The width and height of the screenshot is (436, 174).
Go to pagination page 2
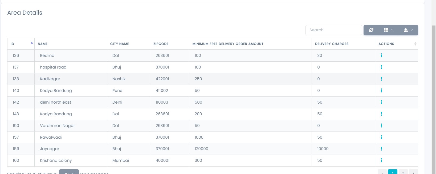[x=403, y=172]
